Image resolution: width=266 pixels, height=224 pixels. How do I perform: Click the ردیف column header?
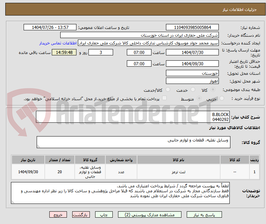(x=254, y=160)
